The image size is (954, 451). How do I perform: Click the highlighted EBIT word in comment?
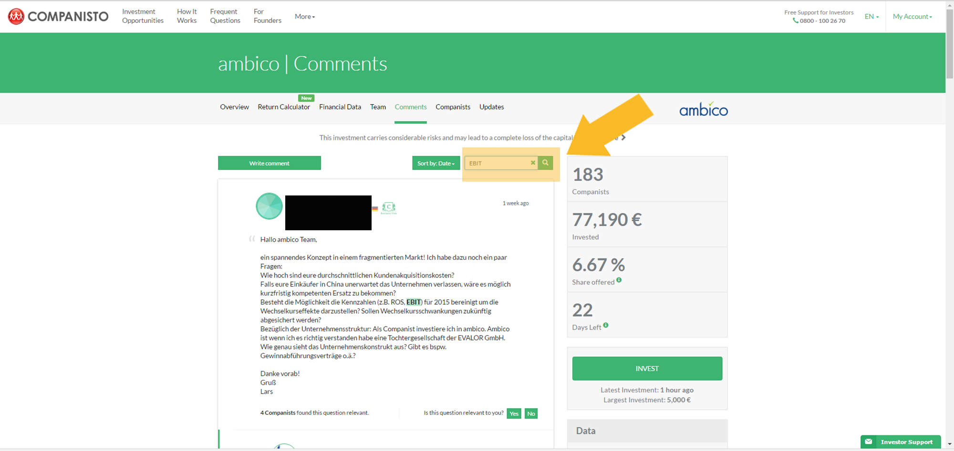414,302
